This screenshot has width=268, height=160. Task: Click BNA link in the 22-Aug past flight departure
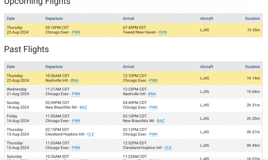[75, 81]
